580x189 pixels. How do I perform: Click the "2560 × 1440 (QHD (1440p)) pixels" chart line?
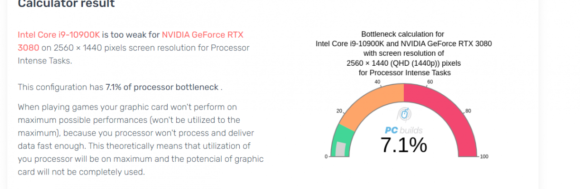403,63
